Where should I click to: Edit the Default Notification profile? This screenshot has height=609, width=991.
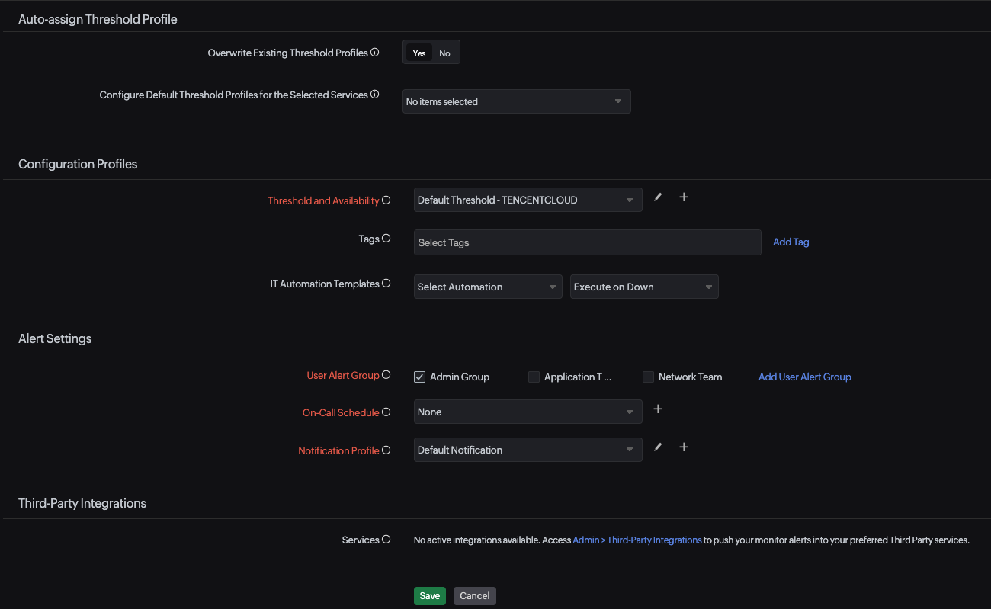pyautogui.click(x=657, y=447)
